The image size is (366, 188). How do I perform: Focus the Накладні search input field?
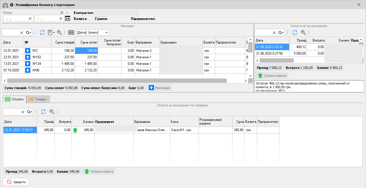click(x=11, y=33)
